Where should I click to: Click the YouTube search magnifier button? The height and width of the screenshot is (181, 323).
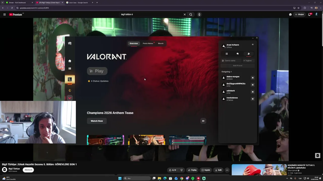[191, 15]
